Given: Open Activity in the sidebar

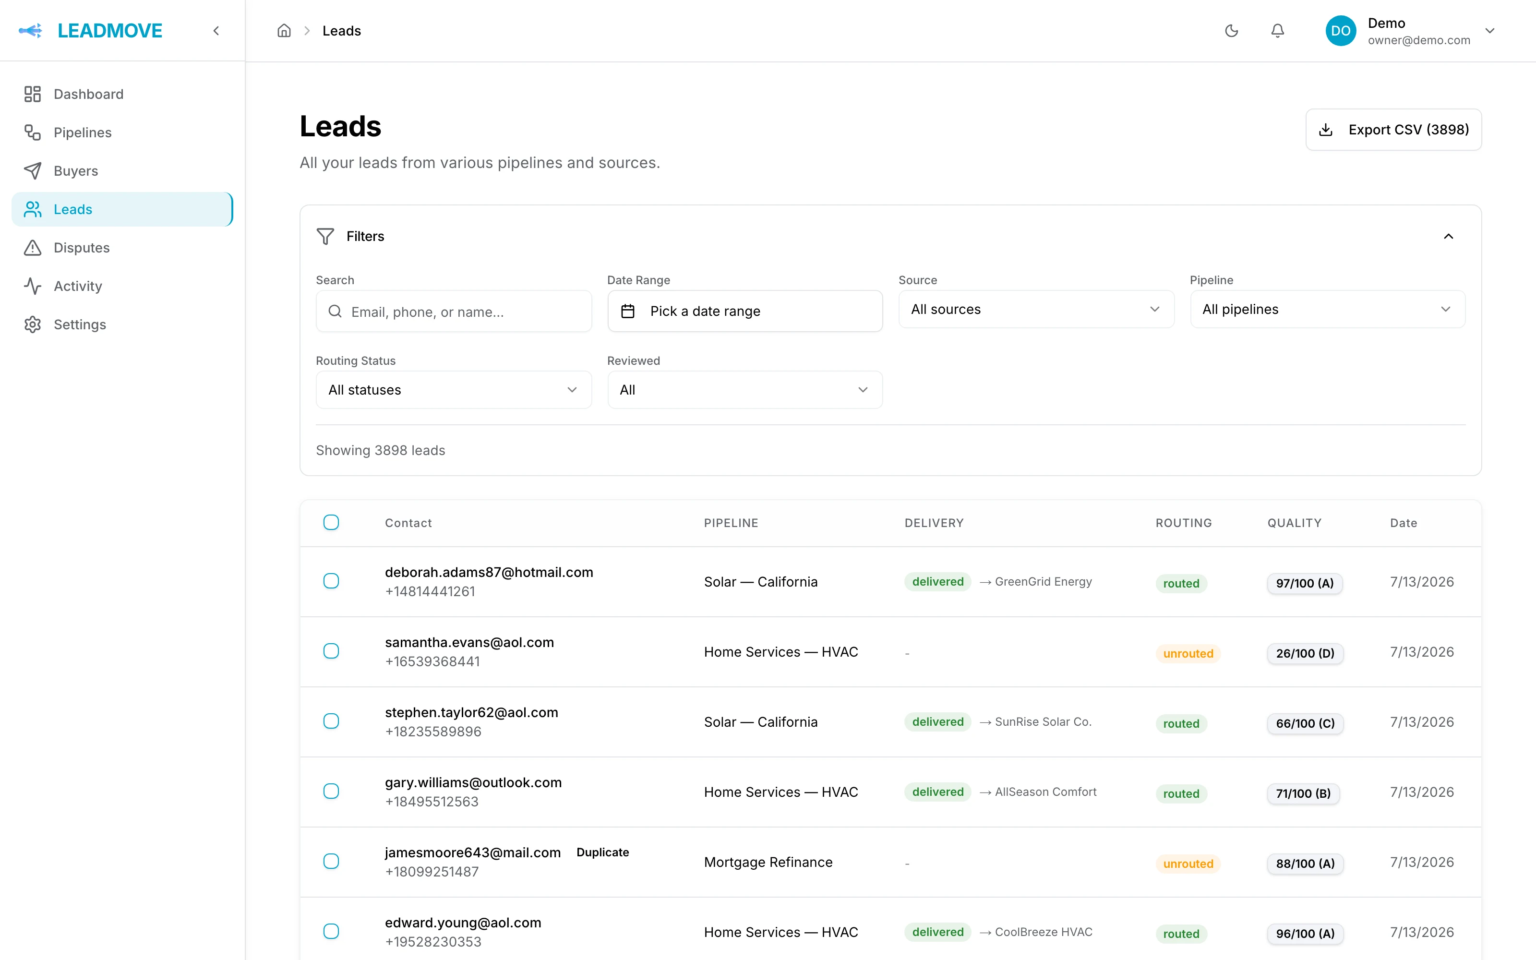Looking at the screenshot, I should pyautogui.click(x=122, y=287).
